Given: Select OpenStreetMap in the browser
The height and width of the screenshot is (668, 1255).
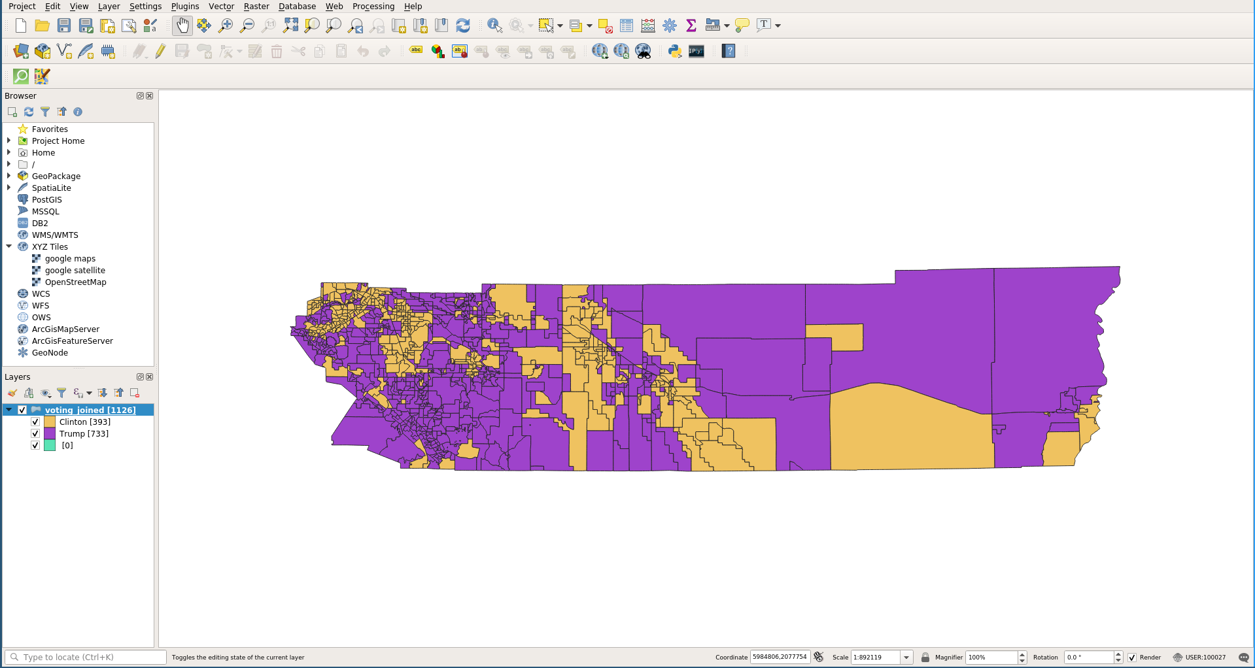Looking at the screenshot, I should pos(75,282).
